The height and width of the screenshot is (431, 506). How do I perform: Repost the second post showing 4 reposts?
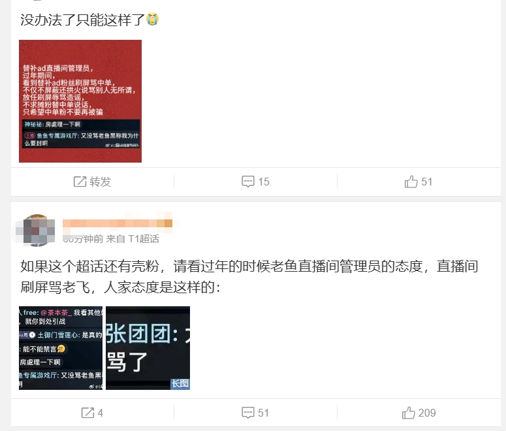tap(92, 413)
